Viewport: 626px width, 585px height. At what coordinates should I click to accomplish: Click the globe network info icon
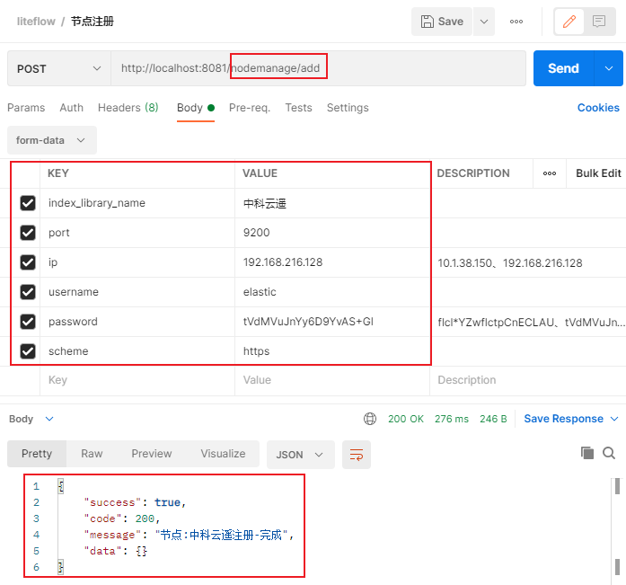(x=370, y=419)
